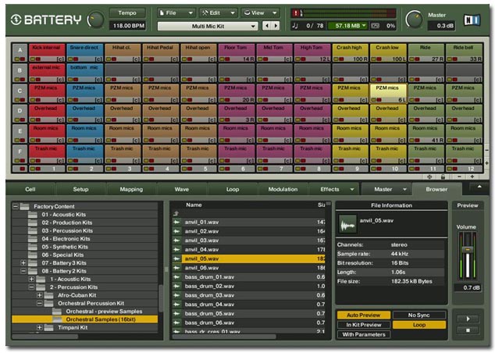Select the Crash high cell

point(350,53)
